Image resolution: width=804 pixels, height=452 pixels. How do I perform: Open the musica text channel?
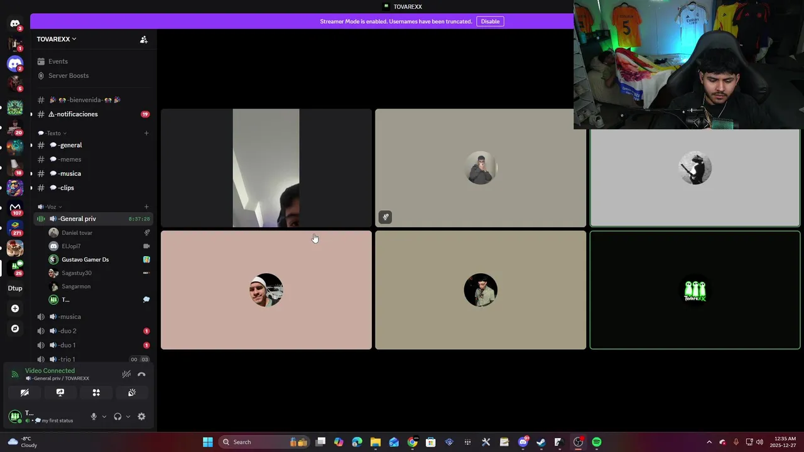click(x=94, y=173)
